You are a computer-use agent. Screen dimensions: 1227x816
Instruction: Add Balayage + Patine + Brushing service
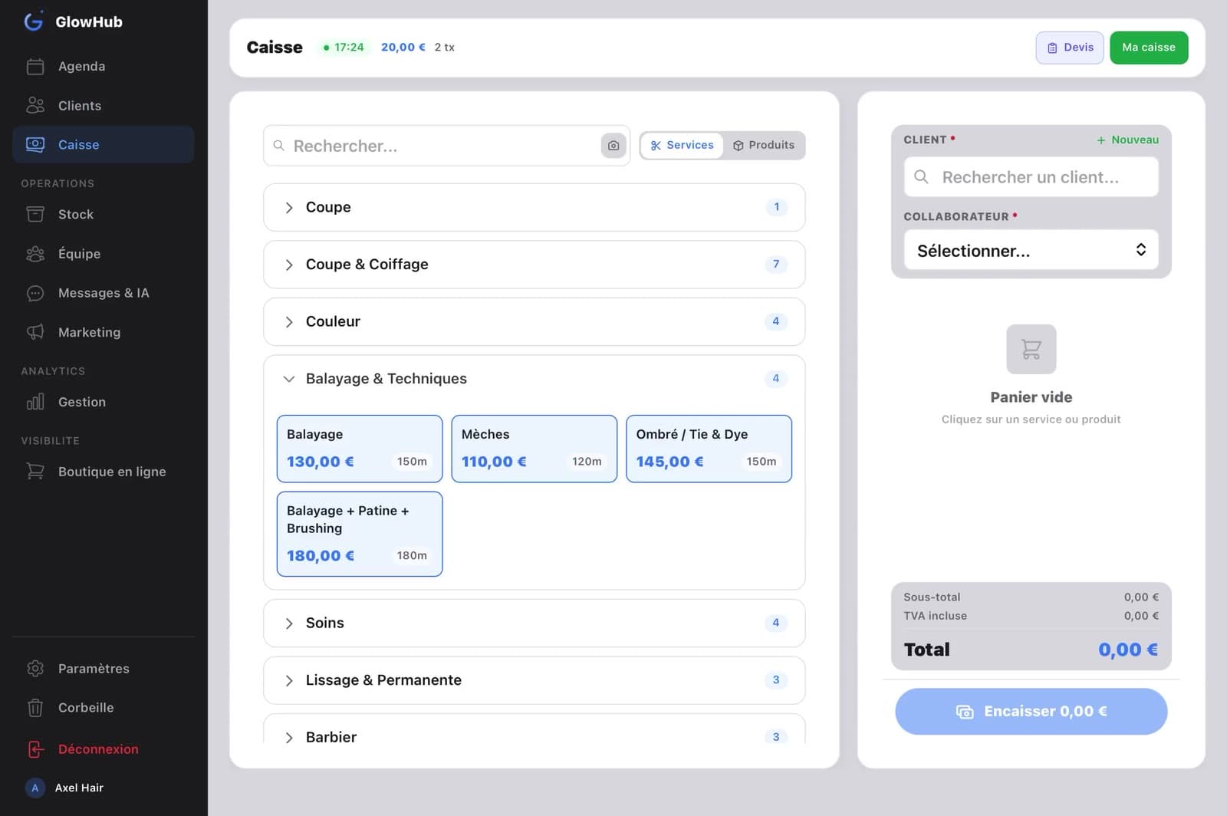pos(360,534)
